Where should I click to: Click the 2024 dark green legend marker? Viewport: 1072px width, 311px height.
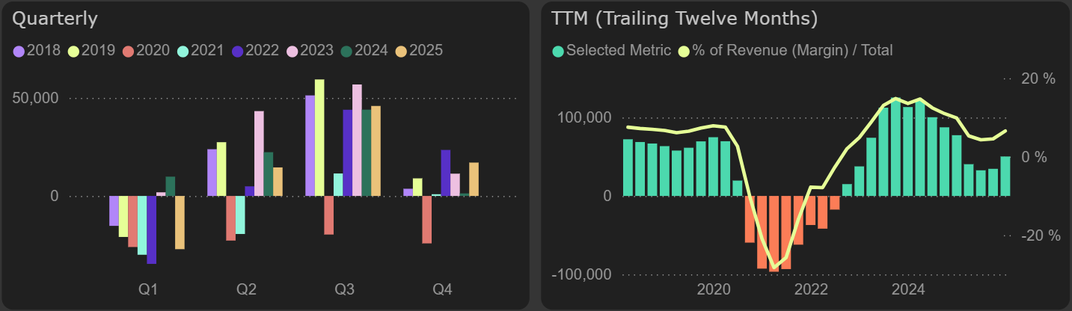346,51
